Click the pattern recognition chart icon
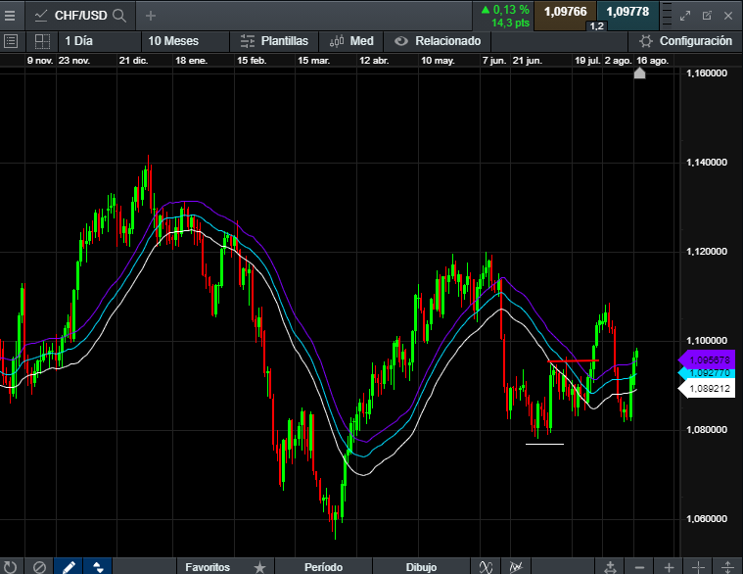 pyautogui.click(x=516, y=567)
